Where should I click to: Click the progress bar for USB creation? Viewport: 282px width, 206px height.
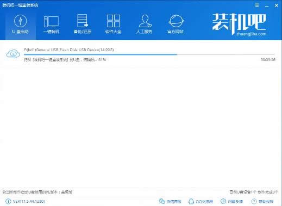[x=149, y=54]
